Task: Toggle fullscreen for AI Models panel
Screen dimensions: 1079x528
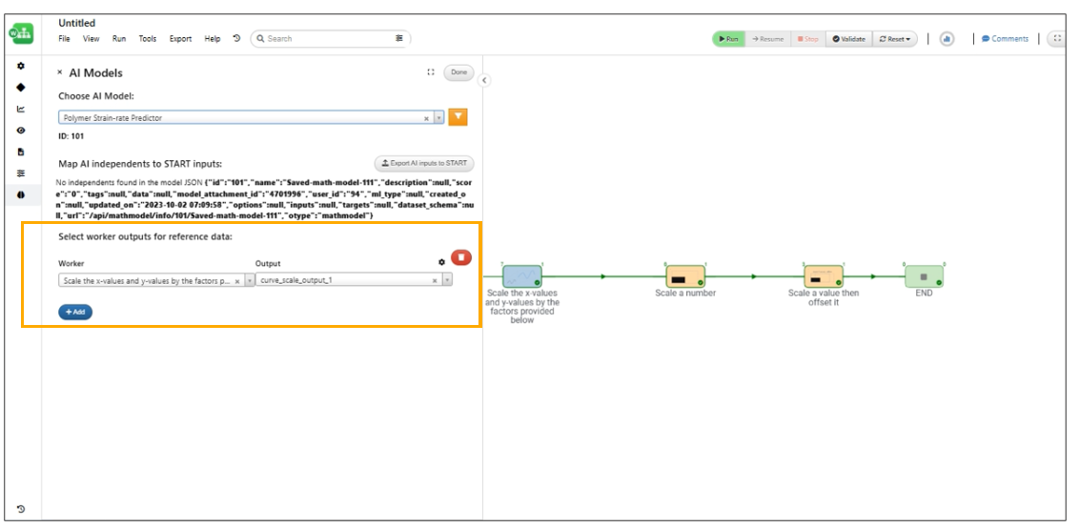Action: 431,72
